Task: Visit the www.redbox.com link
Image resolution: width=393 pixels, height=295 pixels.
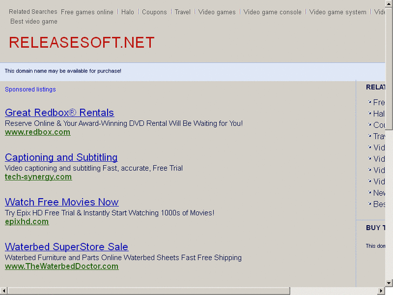Action: (x=38, y=132)
